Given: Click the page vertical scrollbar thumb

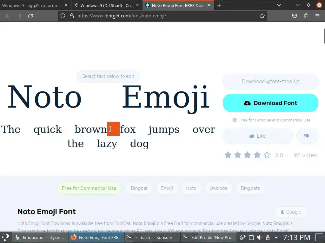Looking at the screenshot, I should pos(324,36).
